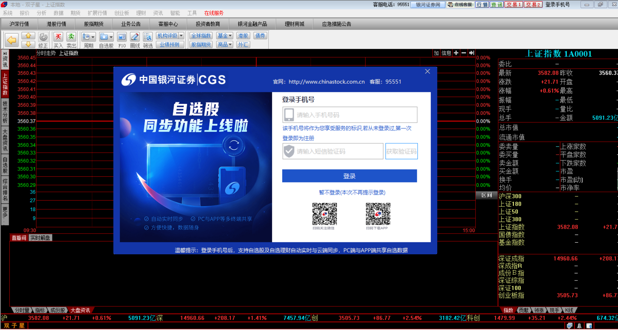Click the 获取验证码 button

pyautogui.click(x=401, y=151)
